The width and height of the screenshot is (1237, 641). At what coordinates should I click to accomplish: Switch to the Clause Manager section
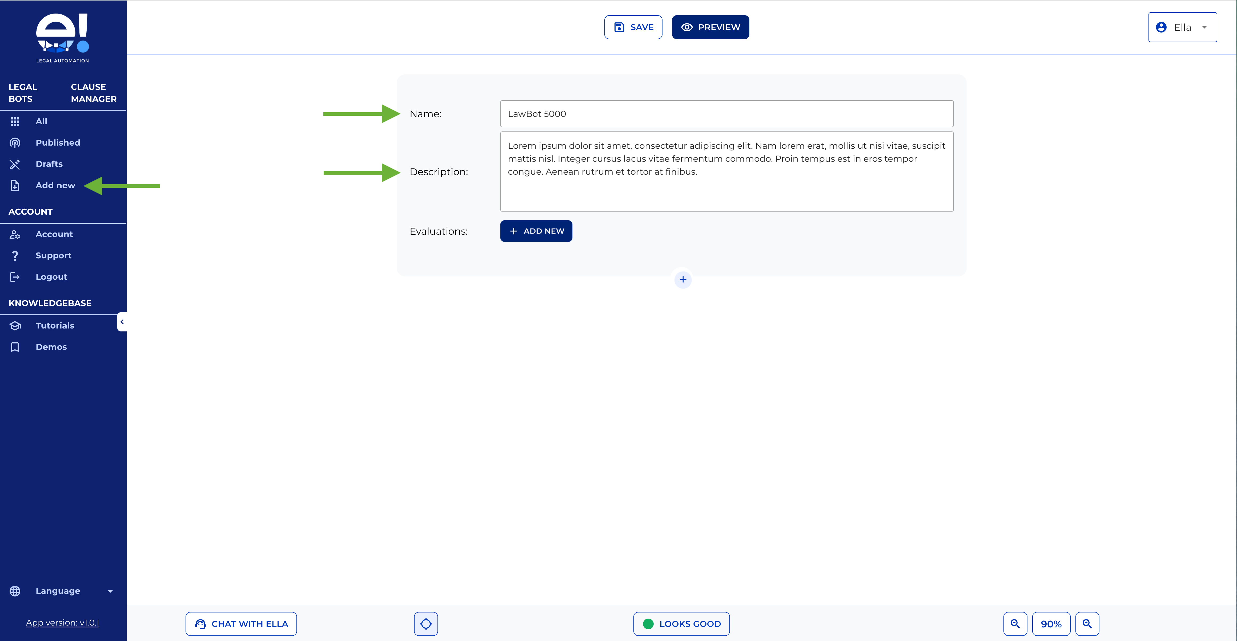tap(94, 93)
